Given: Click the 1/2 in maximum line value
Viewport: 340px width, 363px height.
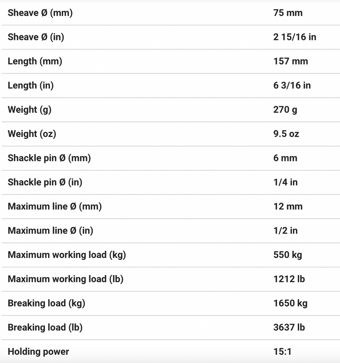Looking at the screenshot, I should 286,230.
